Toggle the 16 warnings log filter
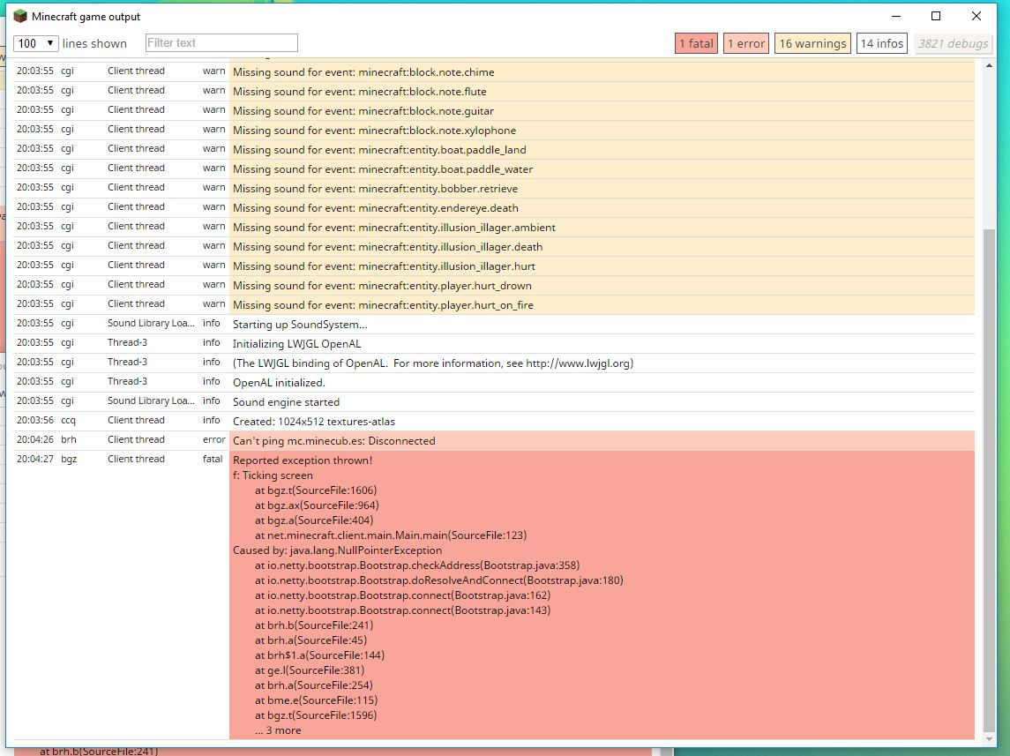The height and width of the screenshot is (756, 1010). (x=812, y=44)
